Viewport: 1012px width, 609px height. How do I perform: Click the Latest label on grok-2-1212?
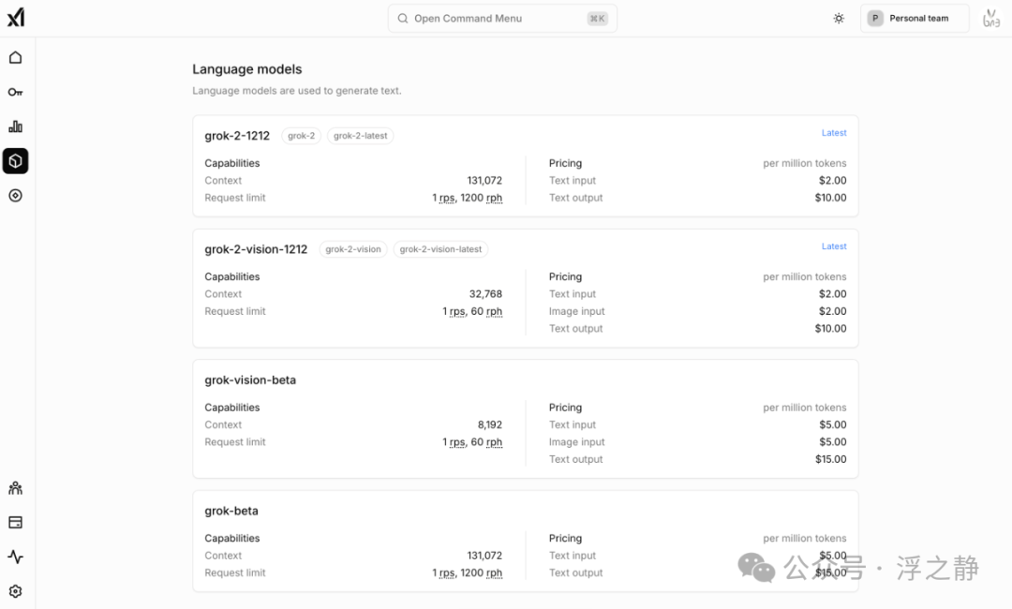tap(834, 133)
